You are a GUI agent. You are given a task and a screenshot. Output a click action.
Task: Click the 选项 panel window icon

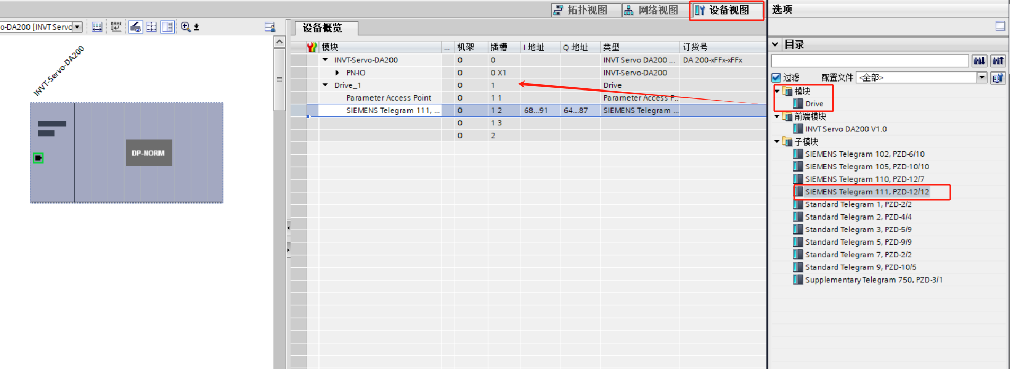pos(1000,26)
